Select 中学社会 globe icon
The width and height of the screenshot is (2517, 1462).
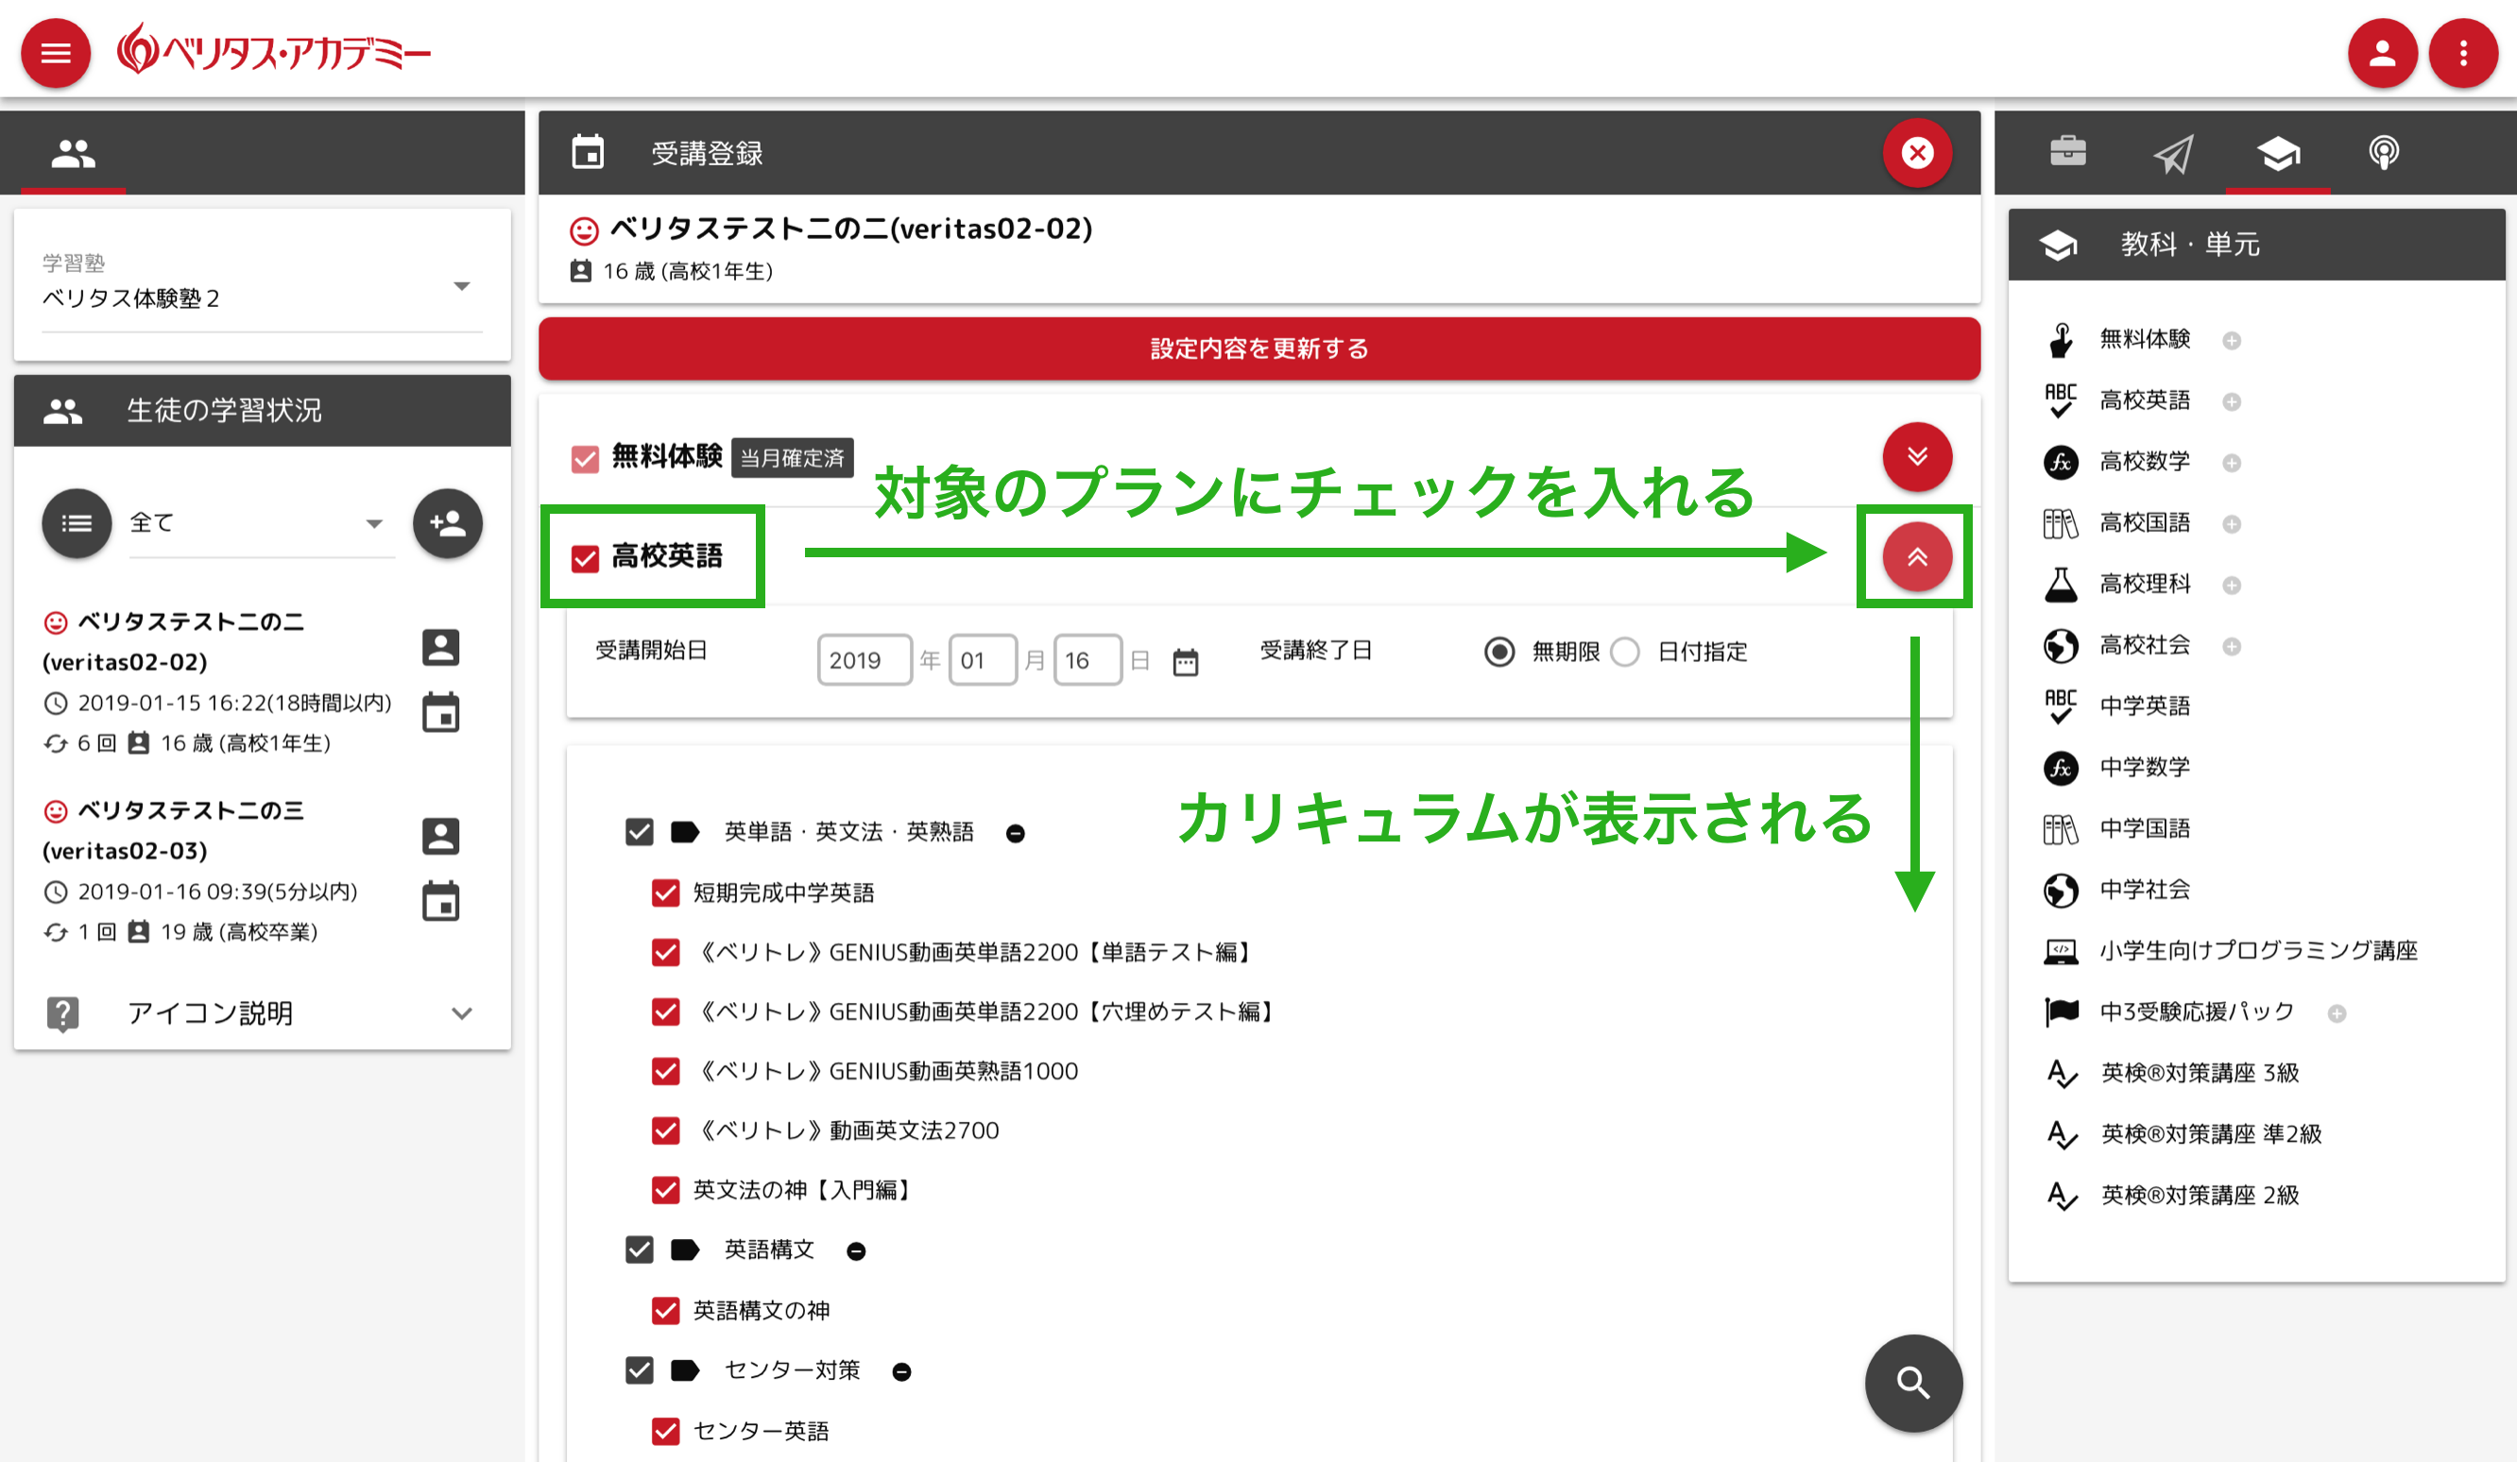(2060, 890)
